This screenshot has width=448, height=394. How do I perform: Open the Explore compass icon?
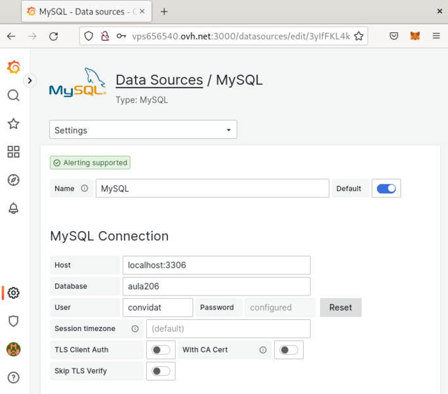point(13,180)
